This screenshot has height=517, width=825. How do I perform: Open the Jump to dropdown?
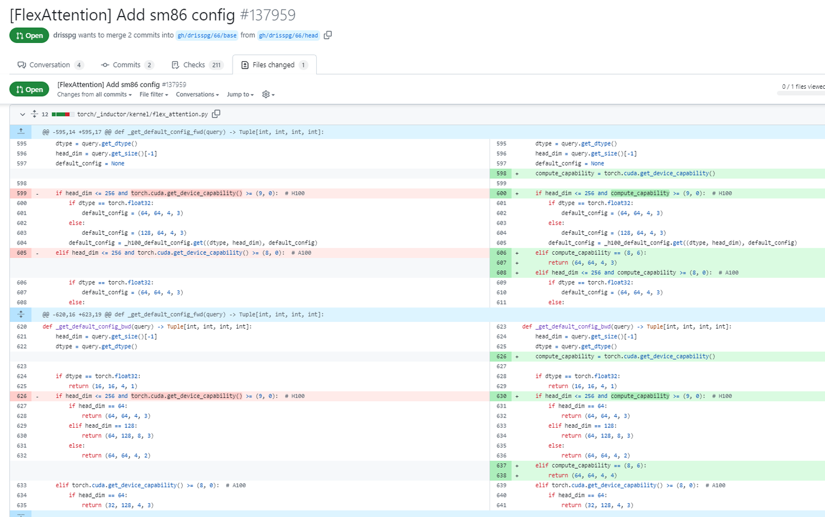pyautogui.click(x=240, y=94)
